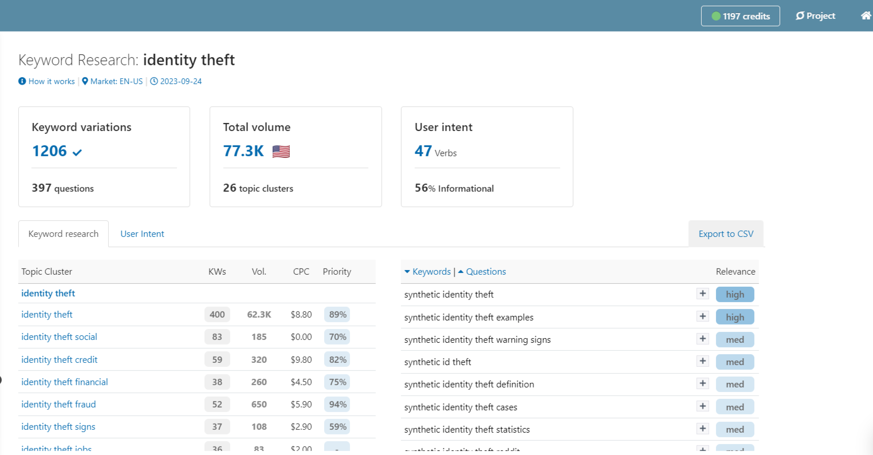Image resolution: width=873 pixels, height=455 pixels.
Task: Select the Keyword research tab
Action: click(x=63, y=234)
